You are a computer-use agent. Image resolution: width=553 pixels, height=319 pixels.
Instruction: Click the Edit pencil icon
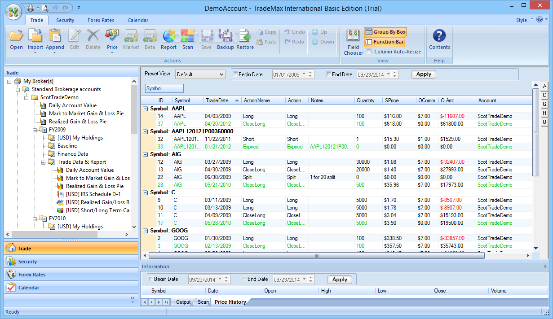(x=74, y=35)
